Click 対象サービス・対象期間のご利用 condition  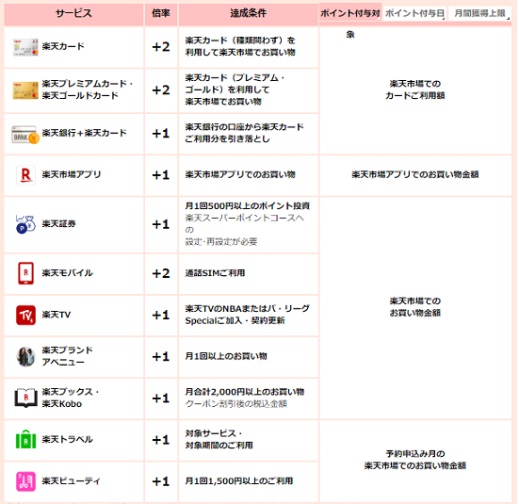click(219, 439)
